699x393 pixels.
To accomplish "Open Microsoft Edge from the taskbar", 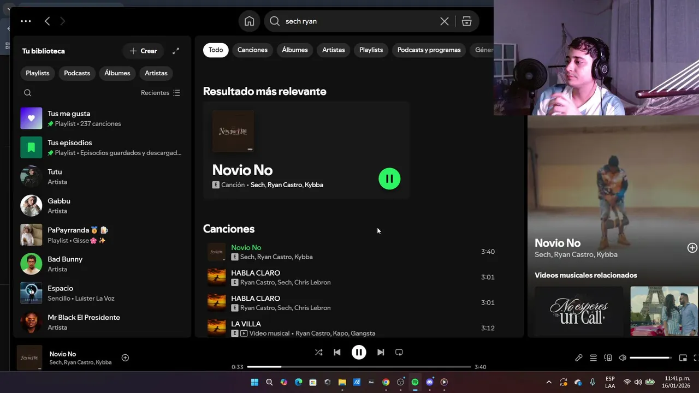I will 298,382.
